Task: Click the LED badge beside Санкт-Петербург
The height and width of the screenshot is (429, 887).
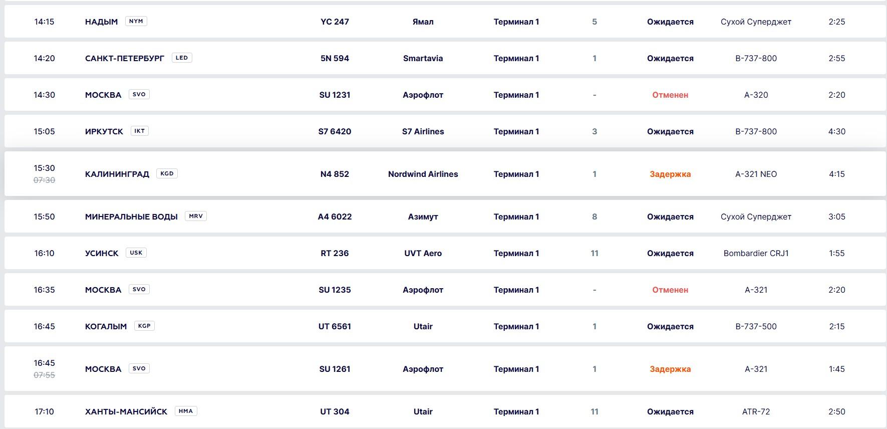Action: [182, 58]
